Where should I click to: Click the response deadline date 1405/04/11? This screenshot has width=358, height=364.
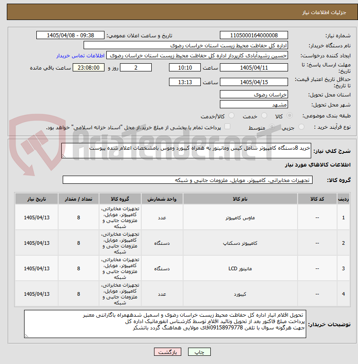(x=254, y=67)
